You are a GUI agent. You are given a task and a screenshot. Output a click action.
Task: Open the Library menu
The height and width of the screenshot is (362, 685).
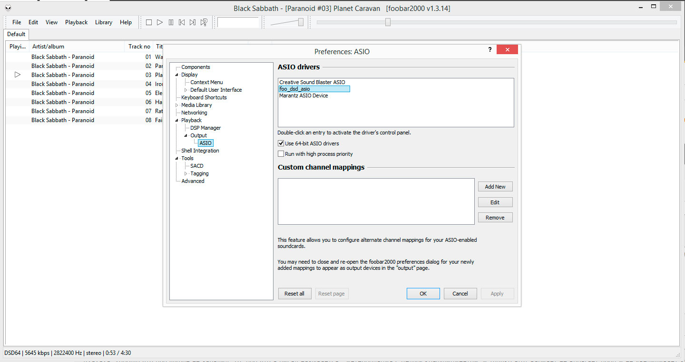104,22
